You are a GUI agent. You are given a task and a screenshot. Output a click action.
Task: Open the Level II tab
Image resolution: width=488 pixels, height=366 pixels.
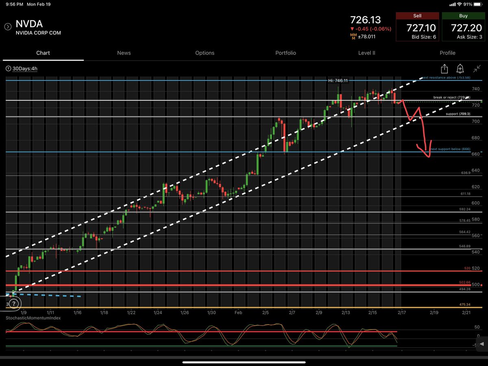pyautogui.click(x=366, y=53)
